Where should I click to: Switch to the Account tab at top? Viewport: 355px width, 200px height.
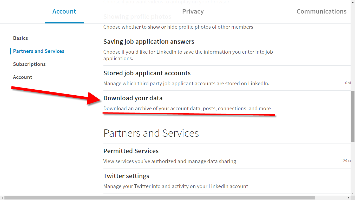64,11
